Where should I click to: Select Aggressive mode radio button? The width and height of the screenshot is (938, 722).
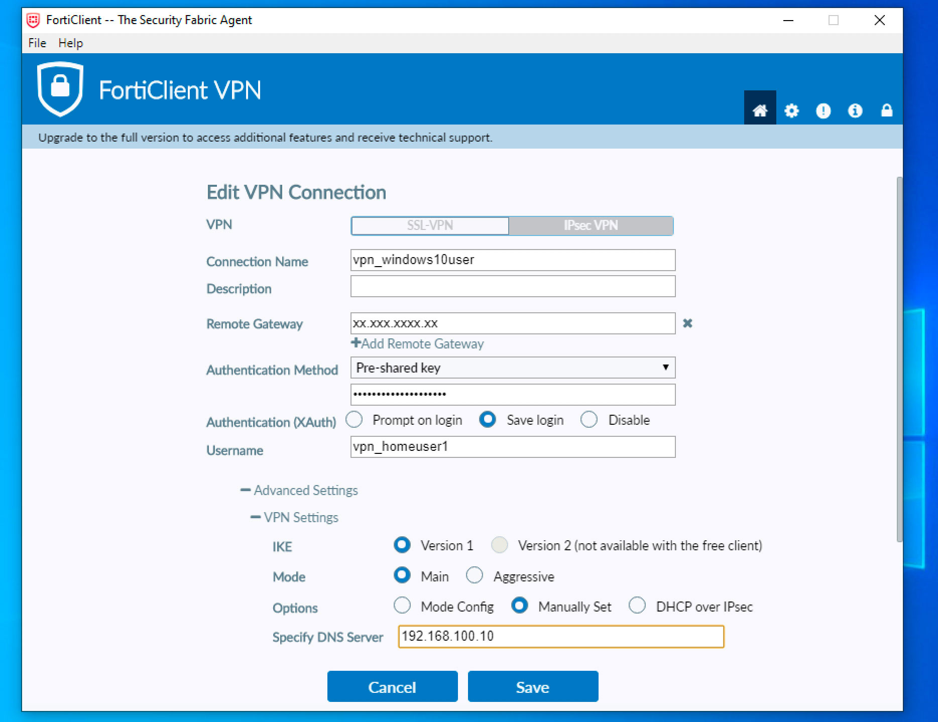click(475, 575)
